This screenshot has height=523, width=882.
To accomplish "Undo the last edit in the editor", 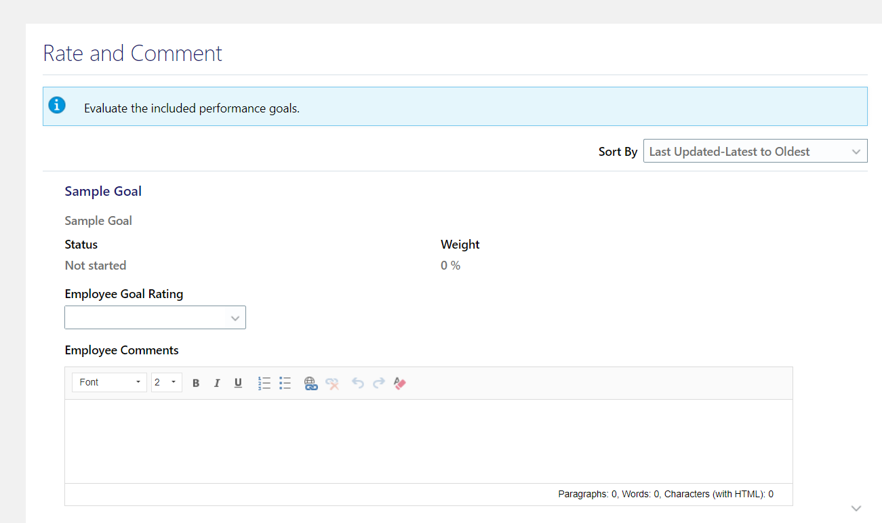I will click(357, 383).
